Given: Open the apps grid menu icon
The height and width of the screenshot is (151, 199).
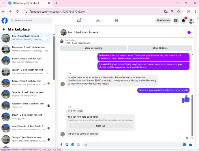Looking at the screenshot, I should 176,20.
